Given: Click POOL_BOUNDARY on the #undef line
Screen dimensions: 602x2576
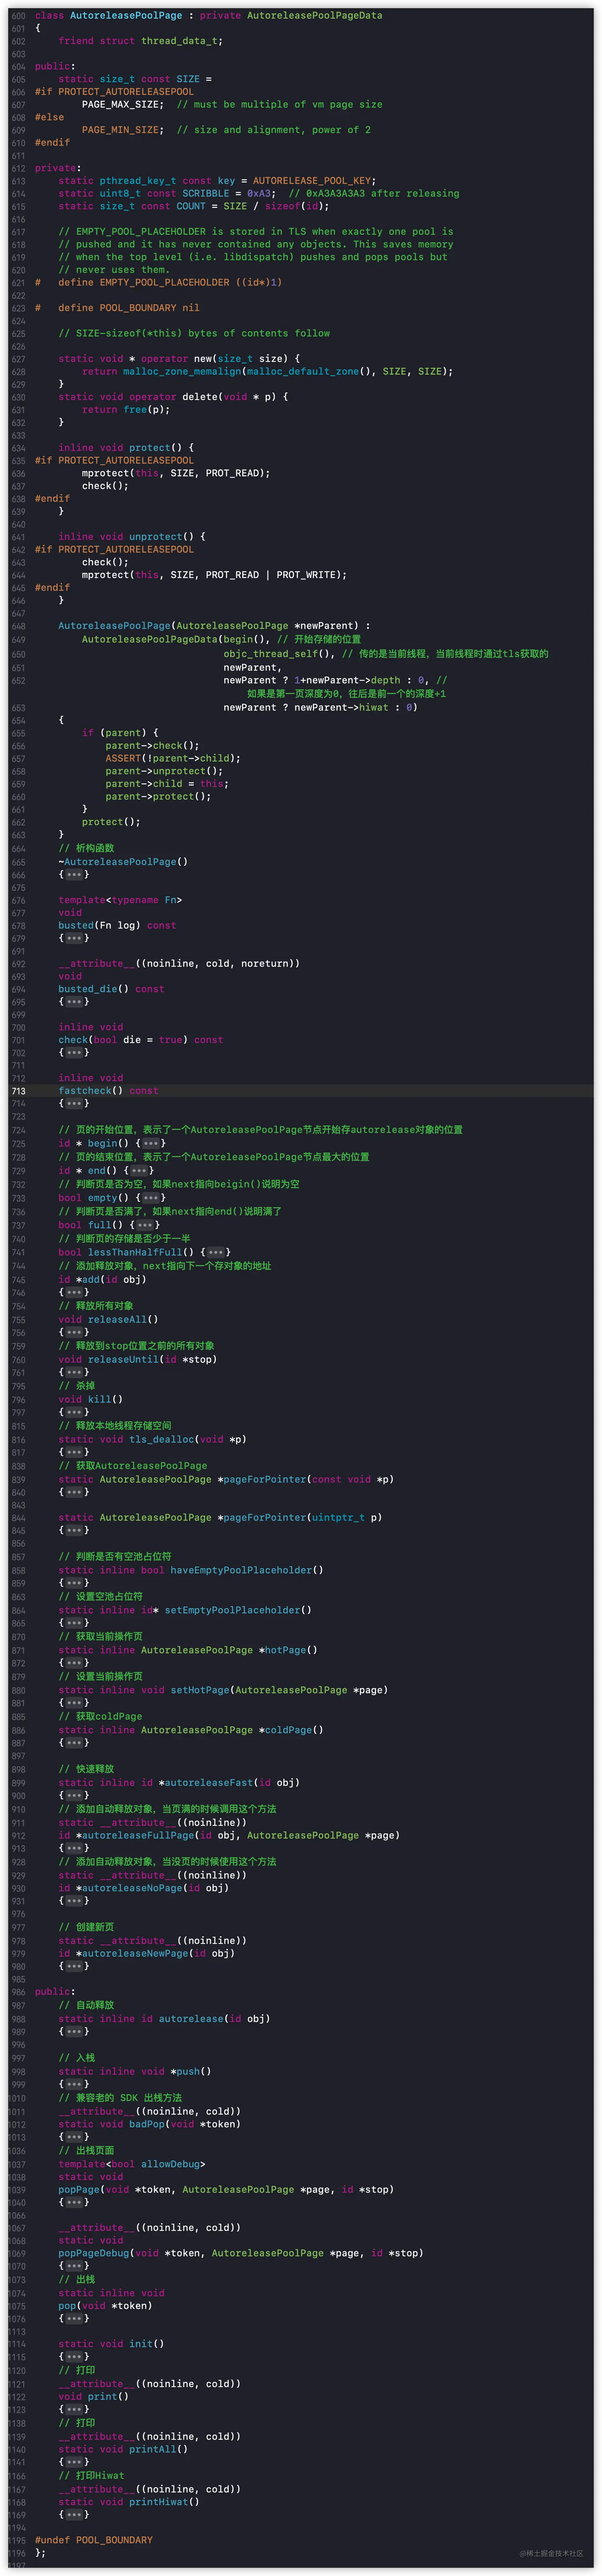Looking at the screenshot, I should 117,2539.
